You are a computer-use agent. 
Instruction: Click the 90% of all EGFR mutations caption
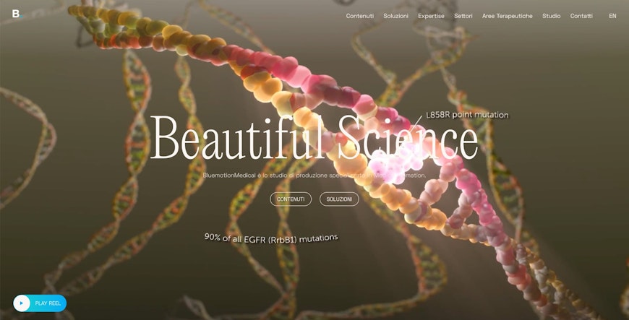click(x=271, y=238)
